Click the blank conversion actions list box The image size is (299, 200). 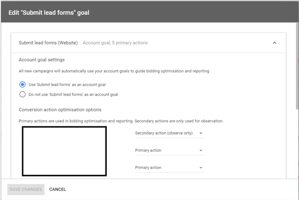point(64,151)
